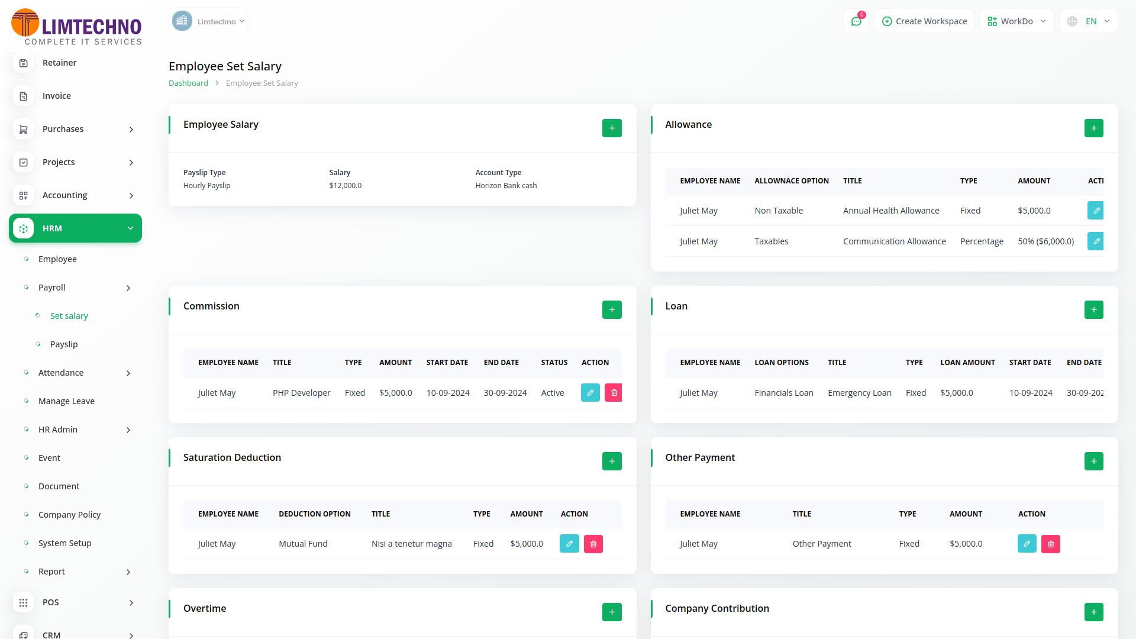
Task: Go to Manage Leave in sidebar
Action: point(66,401)
